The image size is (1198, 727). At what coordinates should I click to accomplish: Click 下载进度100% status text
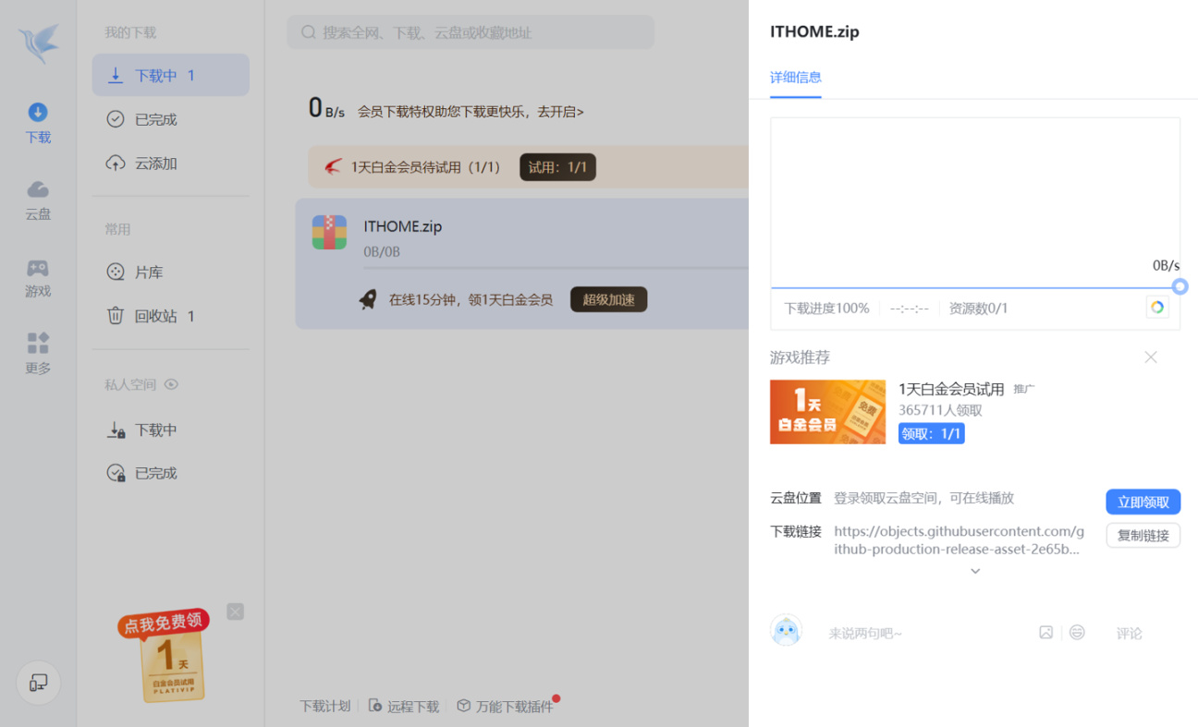[826, 309]
